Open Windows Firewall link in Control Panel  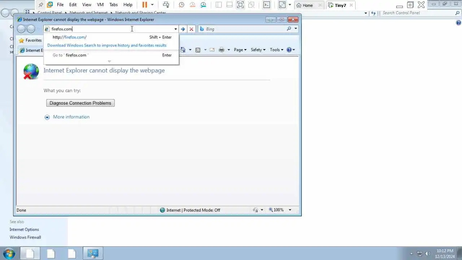[25, 238]
